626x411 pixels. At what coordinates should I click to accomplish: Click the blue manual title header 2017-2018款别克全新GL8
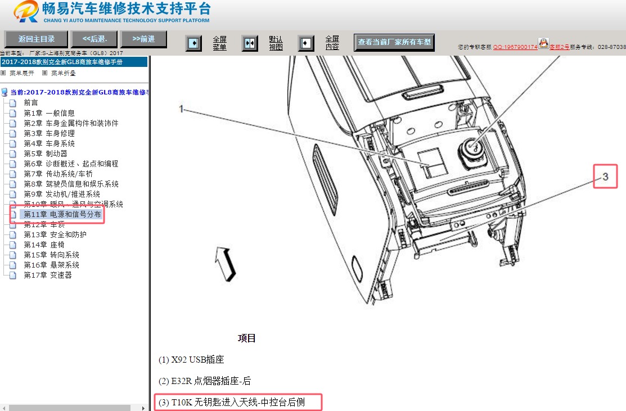click(74, 62)
